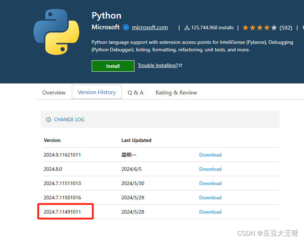The width and height of the screenshot is (304, 240).
Task: Download version 2024.7.11511013
Action: [x=211, y=183]
